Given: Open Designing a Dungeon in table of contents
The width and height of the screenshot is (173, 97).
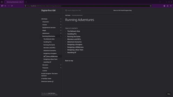Looking at the screenshot, I should (x=75, y=44).
